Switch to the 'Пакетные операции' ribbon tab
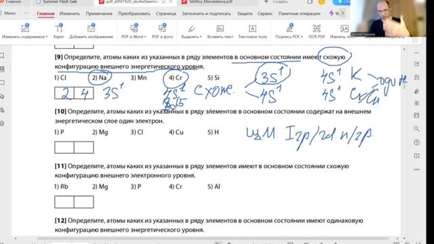Image resolution: width=434 pixels, height=244 pixels. pos(299,14)
